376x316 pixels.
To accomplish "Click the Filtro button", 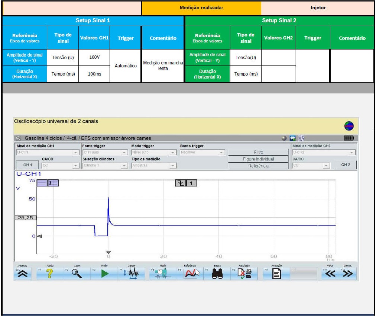I will pyautogui.click(x=258, y=152).
